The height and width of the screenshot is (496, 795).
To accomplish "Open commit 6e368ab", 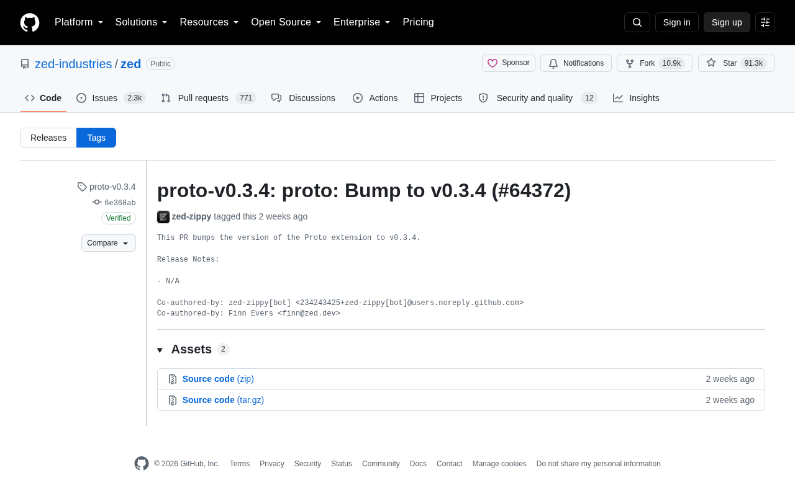I will point(120,203).
